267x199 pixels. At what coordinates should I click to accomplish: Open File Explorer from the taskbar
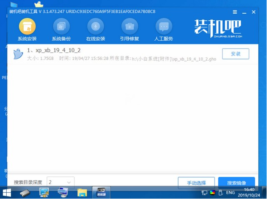point(82,192)
